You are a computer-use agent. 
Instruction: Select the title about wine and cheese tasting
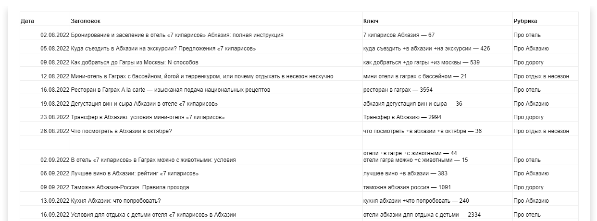[144, 104]
